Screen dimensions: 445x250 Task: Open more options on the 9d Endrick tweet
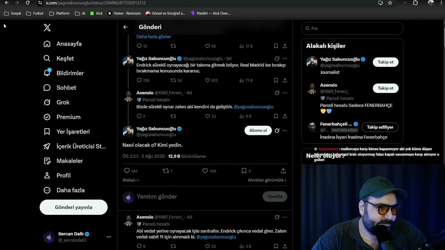pyautogui.click(x=285, y=59)
